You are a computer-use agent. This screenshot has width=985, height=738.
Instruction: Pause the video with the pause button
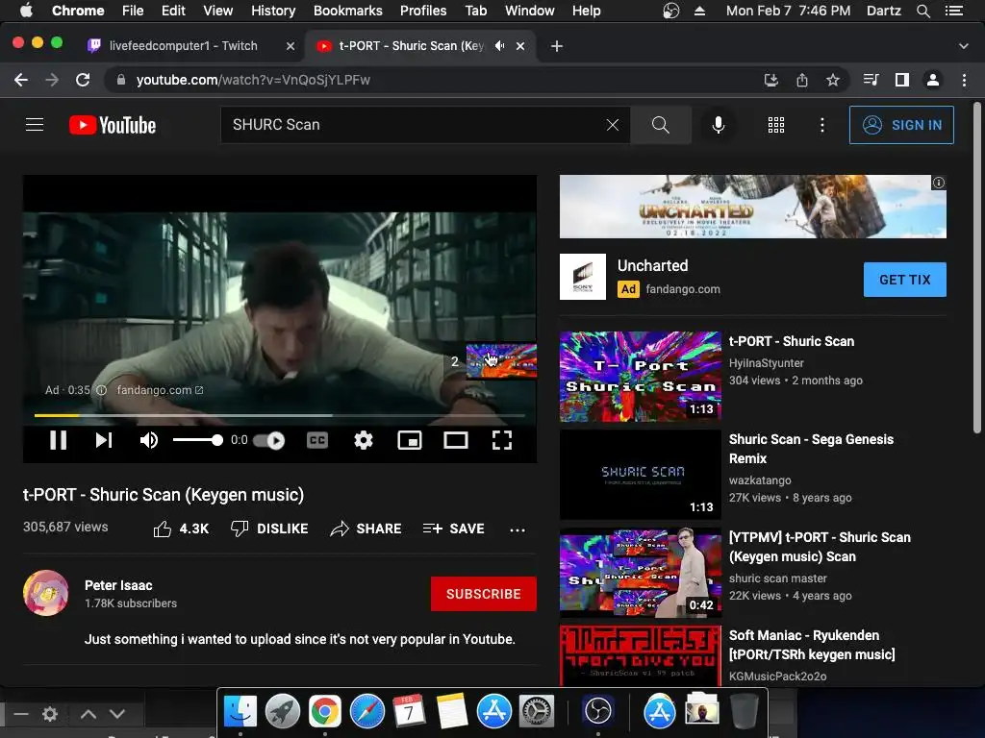pos(59,440)
